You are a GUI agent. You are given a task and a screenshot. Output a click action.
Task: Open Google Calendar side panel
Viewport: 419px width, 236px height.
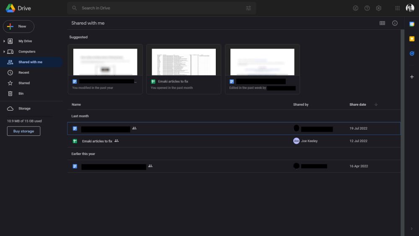pyautogui.click(x=412, y=24)
